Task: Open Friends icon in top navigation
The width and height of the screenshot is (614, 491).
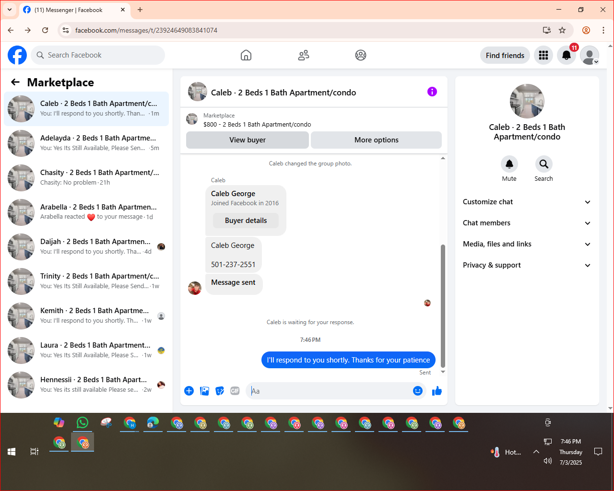Action: (304, 55)
